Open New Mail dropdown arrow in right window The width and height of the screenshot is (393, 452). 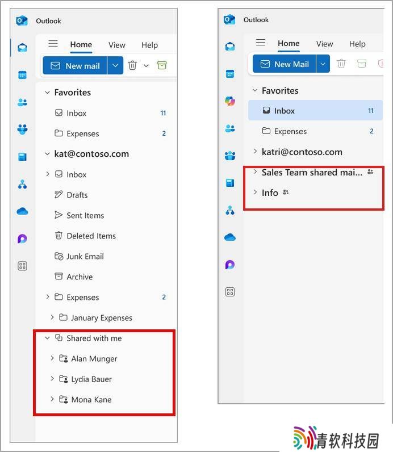(323, 64)
